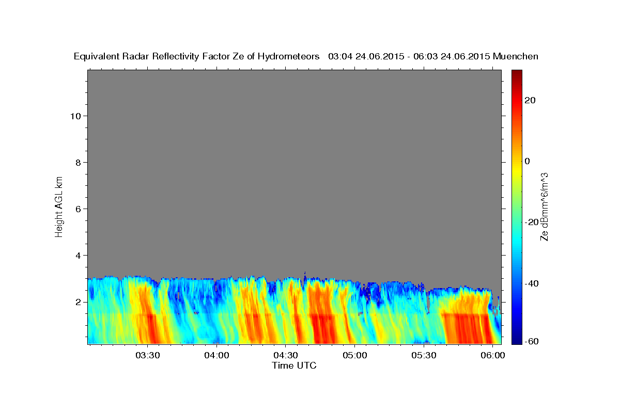Viewport: 620px width, 413px height.
Task: Click the dark blue bottom of the colorbar
Action: click(517, 340)
